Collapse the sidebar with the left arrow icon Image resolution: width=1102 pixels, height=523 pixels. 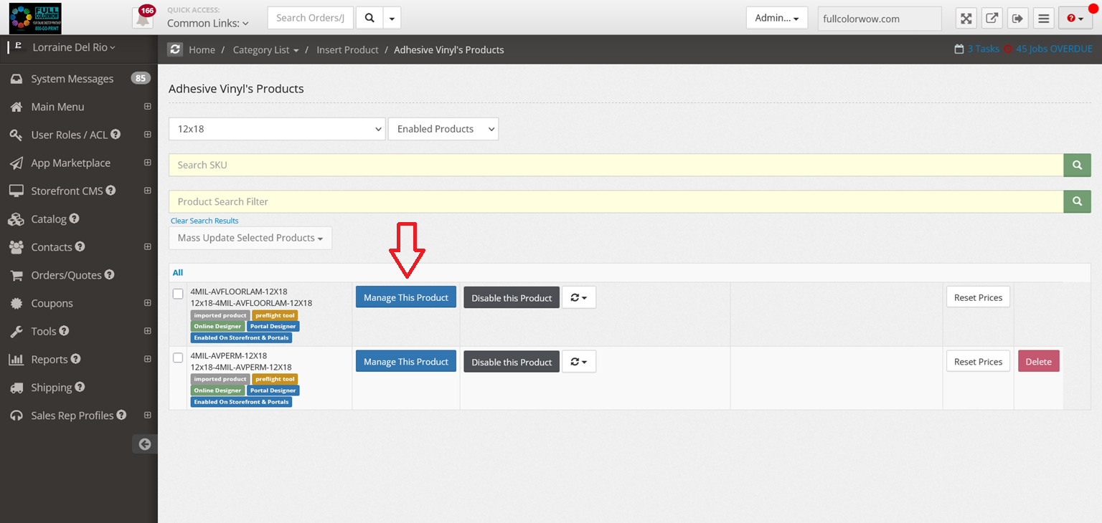[x=145, y=444]
